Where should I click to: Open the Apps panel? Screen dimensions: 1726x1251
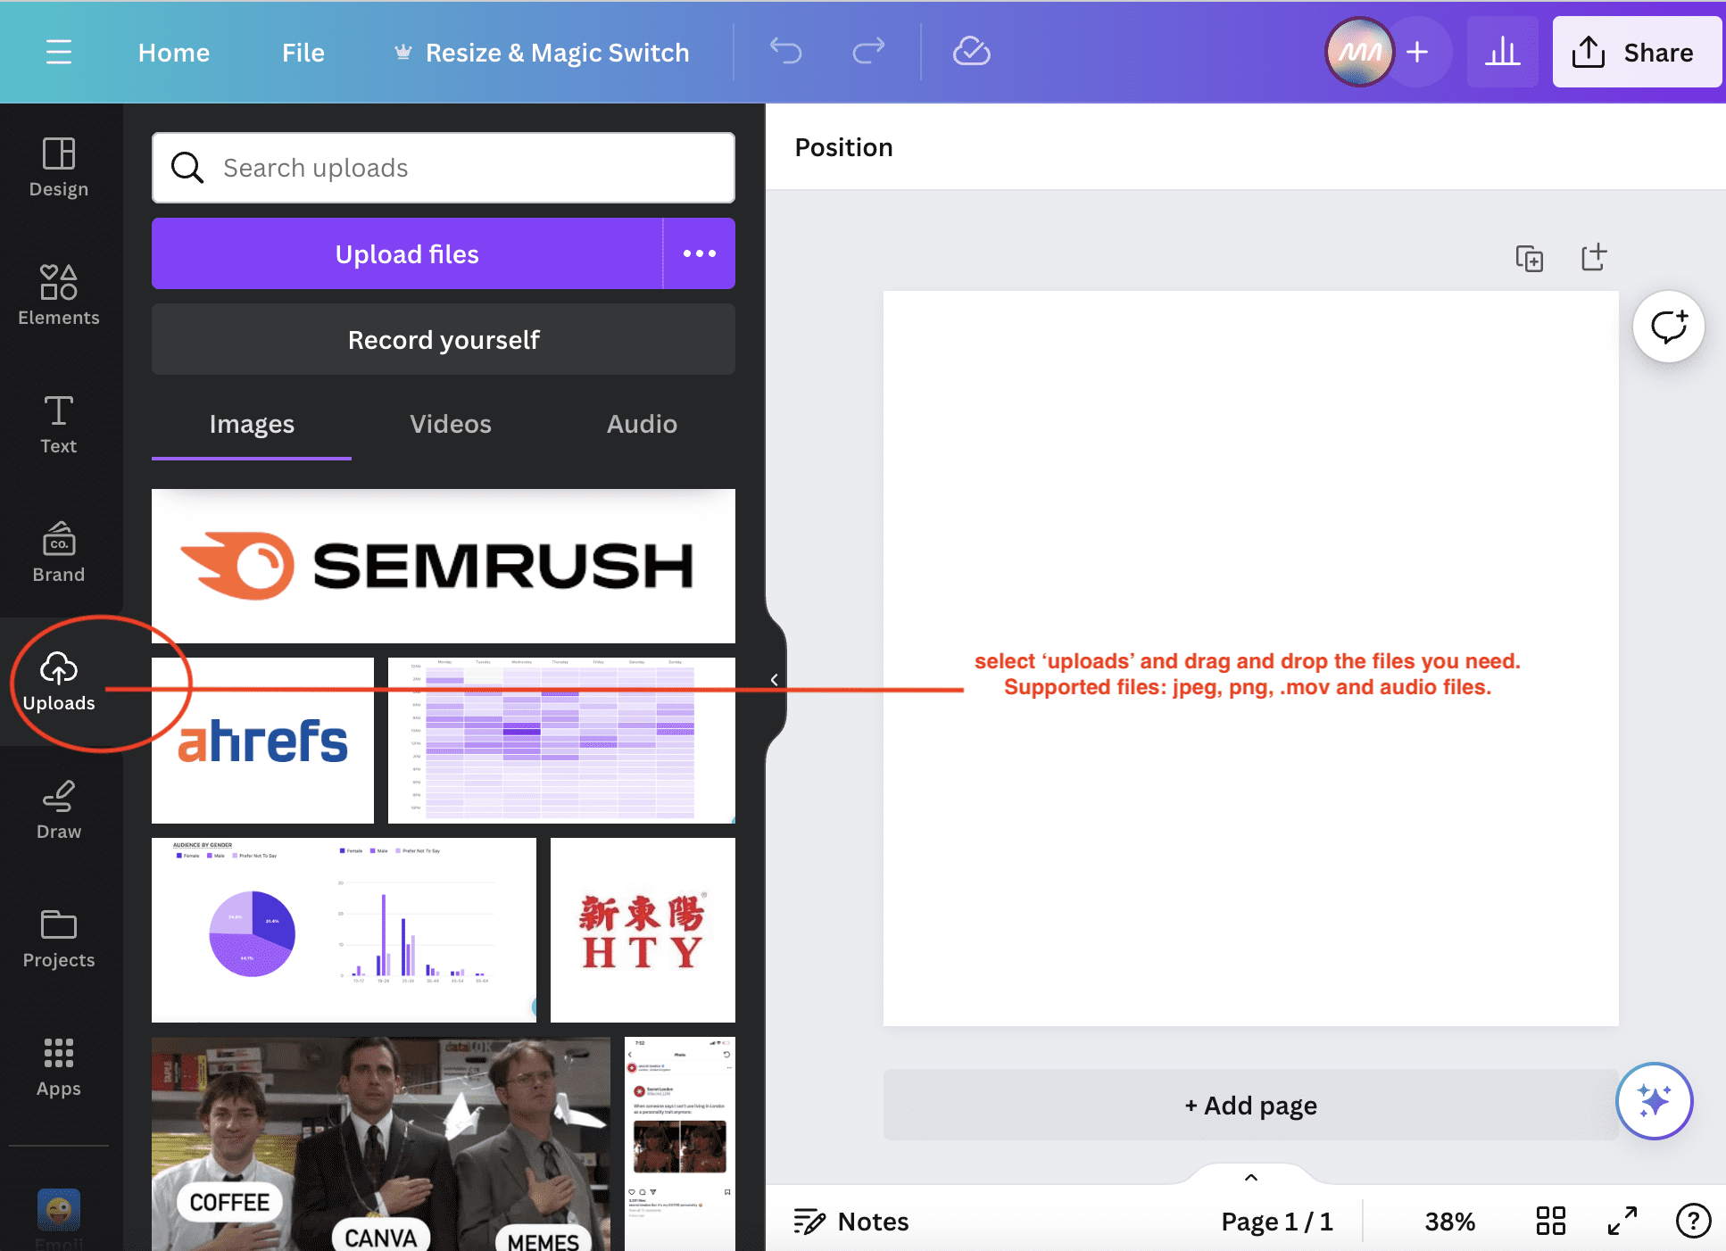tap(58, 1065)
